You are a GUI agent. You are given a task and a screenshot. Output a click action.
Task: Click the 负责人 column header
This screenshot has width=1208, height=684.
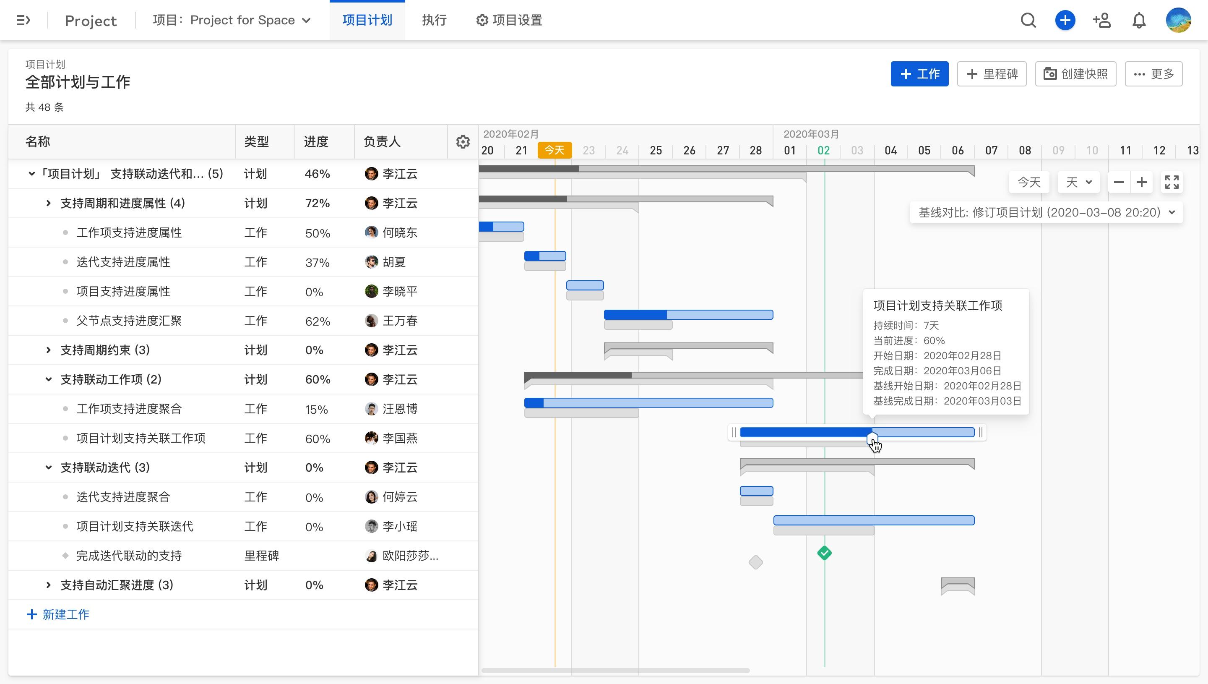click(382, 141)
